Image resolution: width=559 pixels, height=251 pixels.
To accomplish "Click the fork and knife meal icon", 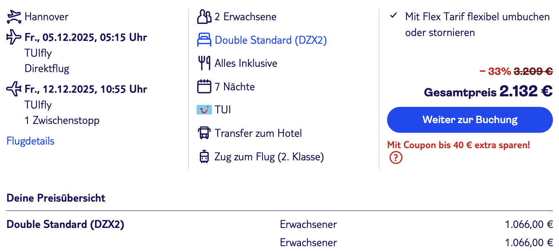I will 204,64.
